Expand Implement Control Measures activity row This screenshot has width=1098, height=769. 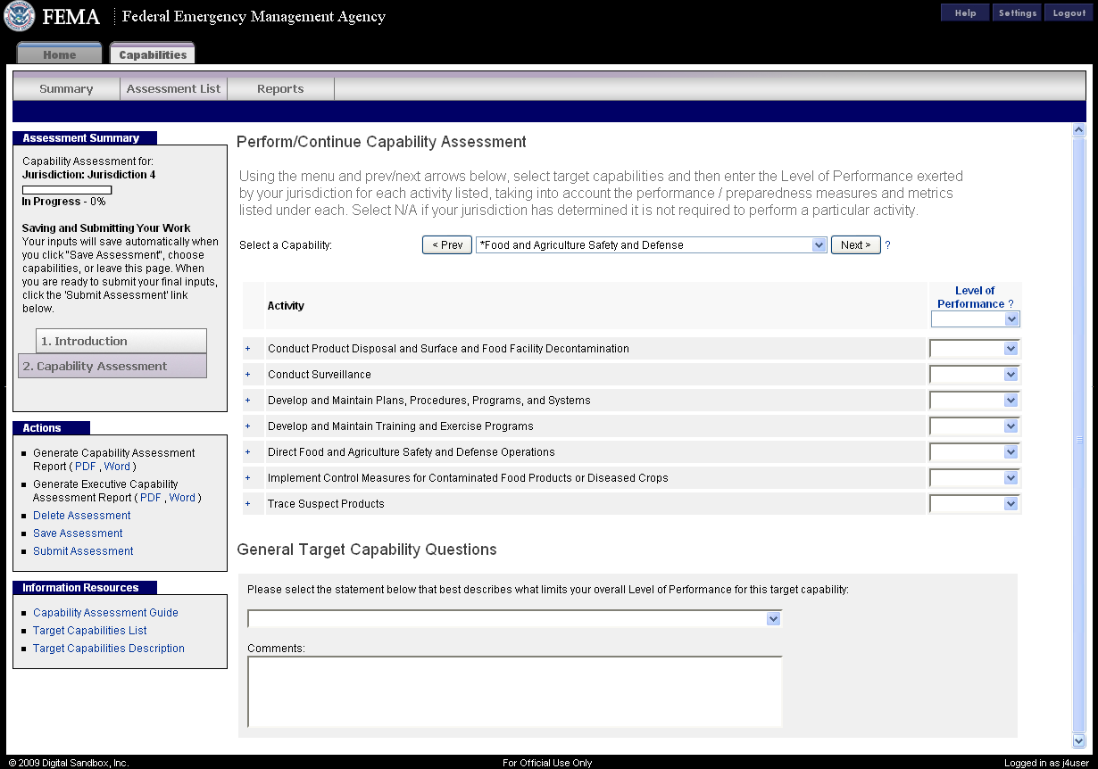[248, 478]
